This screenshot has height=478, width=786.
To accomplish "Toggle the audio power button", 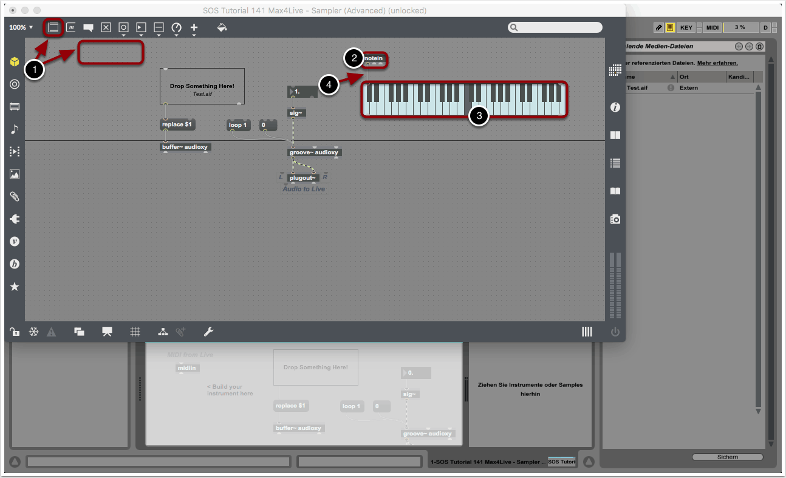I will [x=615, y=332].
